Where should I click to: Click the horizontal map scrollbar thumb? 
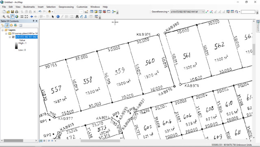point(100,141)
